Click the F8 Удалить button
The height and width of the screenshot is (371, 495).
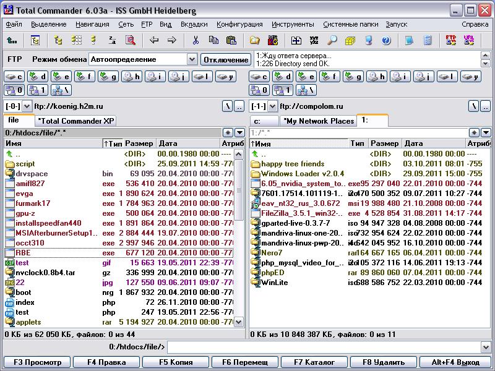(383, 362)
